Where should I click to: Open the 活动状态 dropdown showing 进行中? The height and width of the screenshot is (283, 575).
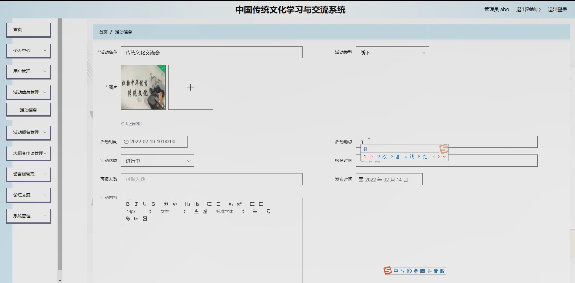[157, 161]
